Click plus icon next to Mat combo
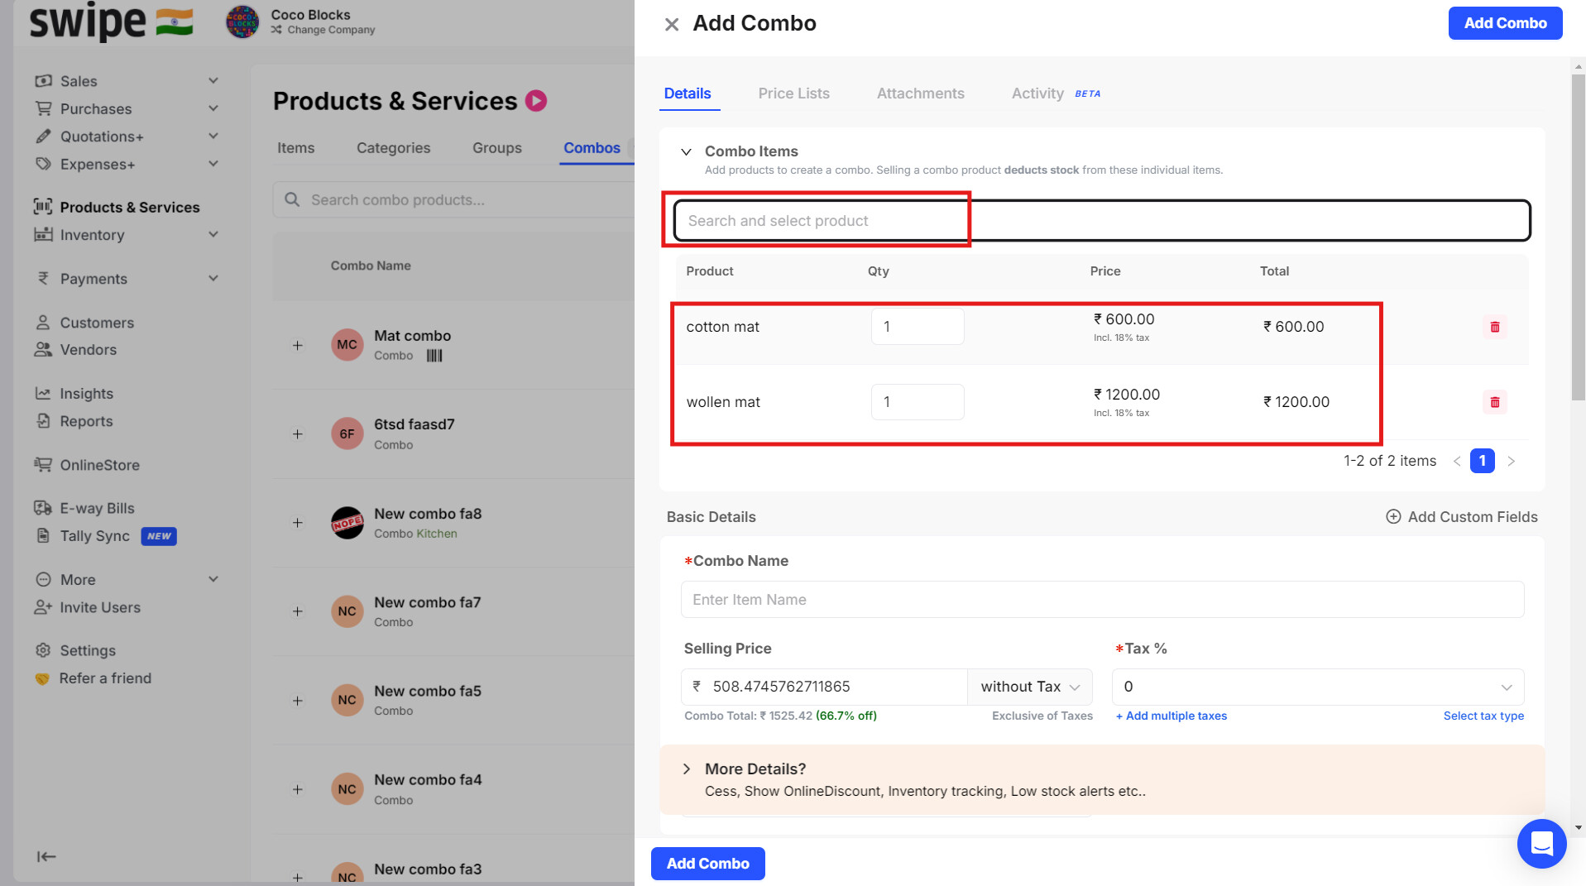 (298, 345)
